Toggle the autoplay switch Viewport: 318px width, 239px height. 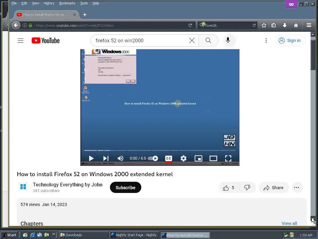153,158
